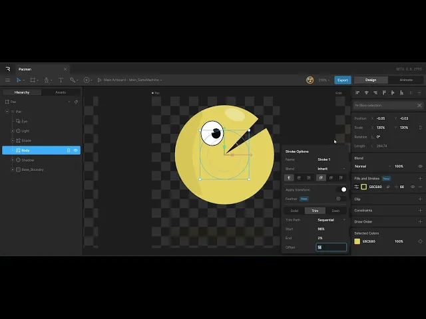Toggle the Apply transform switch
This screenshot has width=426, height=319.
pos(341,189)
